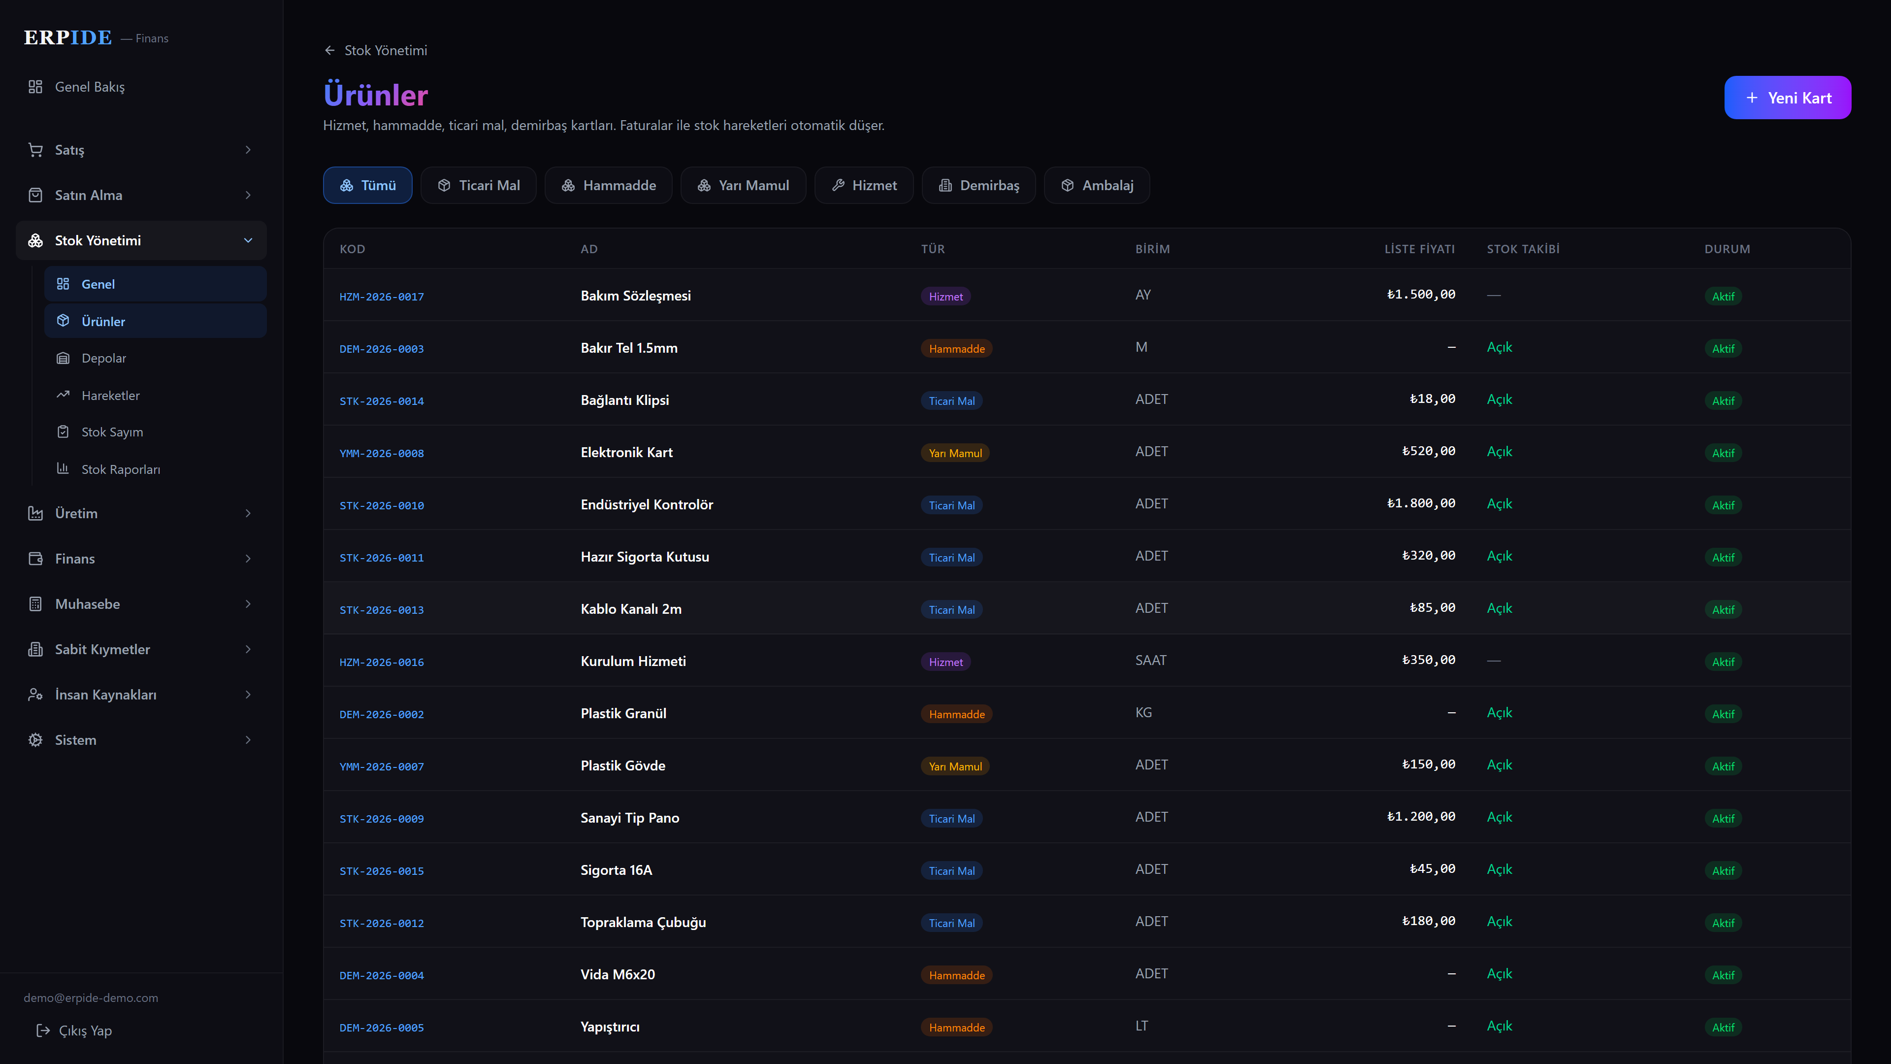Switch to the Yarı Mamul tab

[x=743, y=186]
